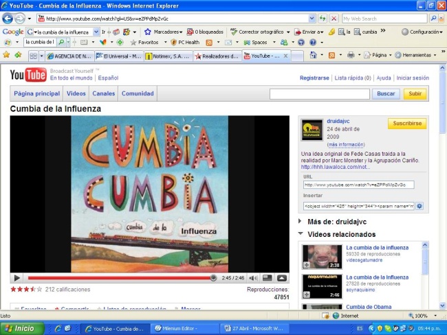447x335 pixels.
Task: Click the browser Back arrow button
Action: [8, 19]
